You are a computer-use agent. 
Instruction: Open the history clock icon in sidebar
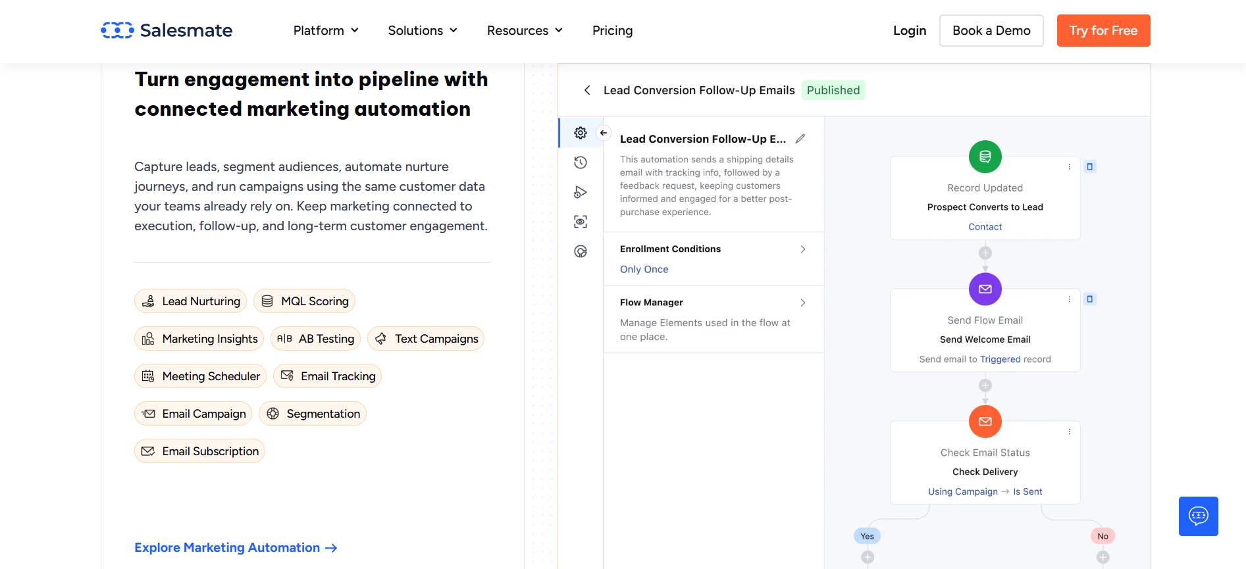point(580,162)
